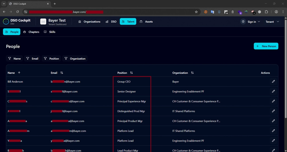287x152 pixels.
Task: Click pencil icon in Senior Designer row
Action: click(273, 91)
